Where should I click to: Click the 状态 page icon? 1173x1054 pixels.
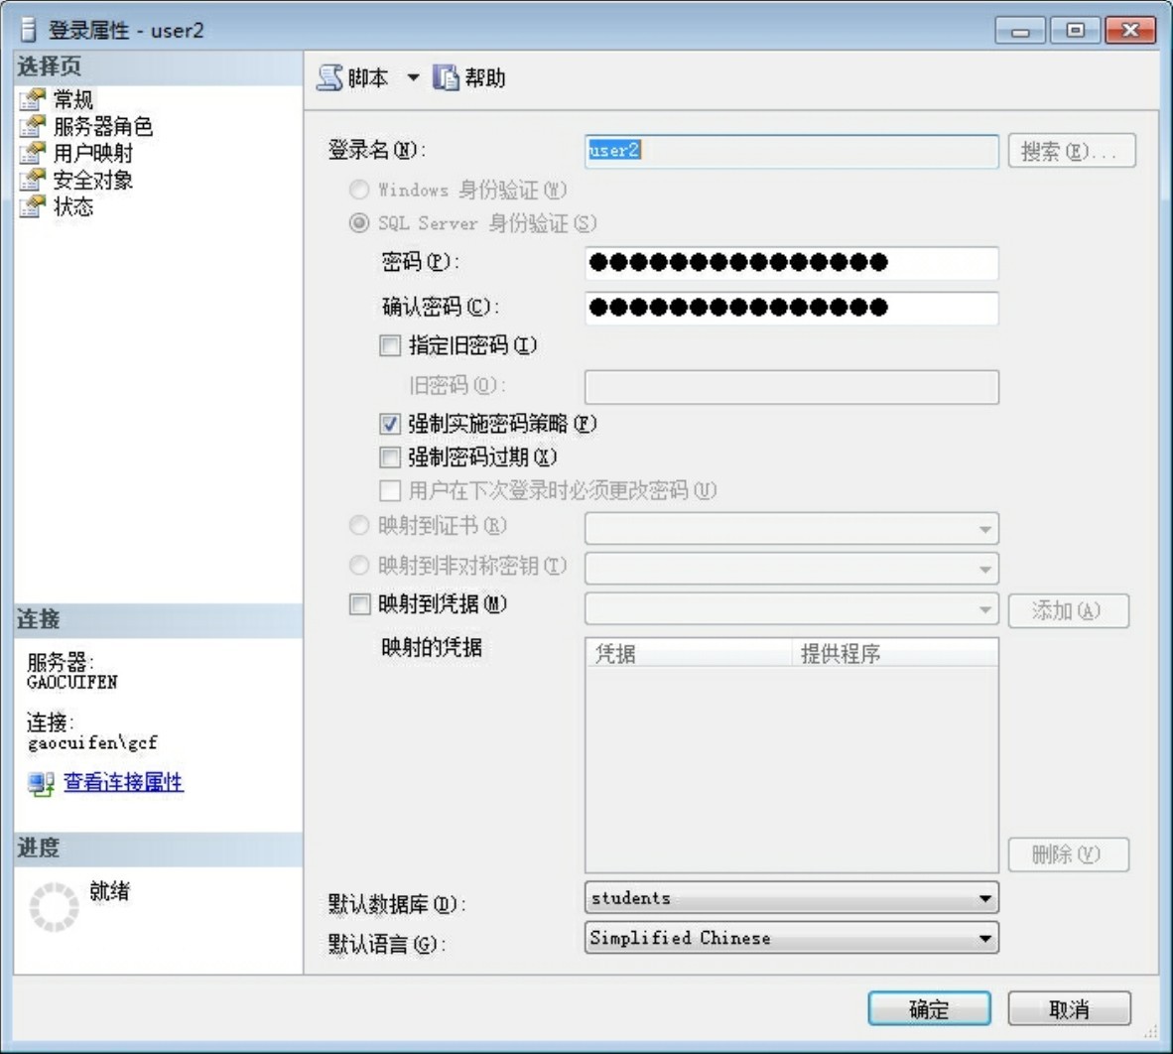tap(33, 206)
